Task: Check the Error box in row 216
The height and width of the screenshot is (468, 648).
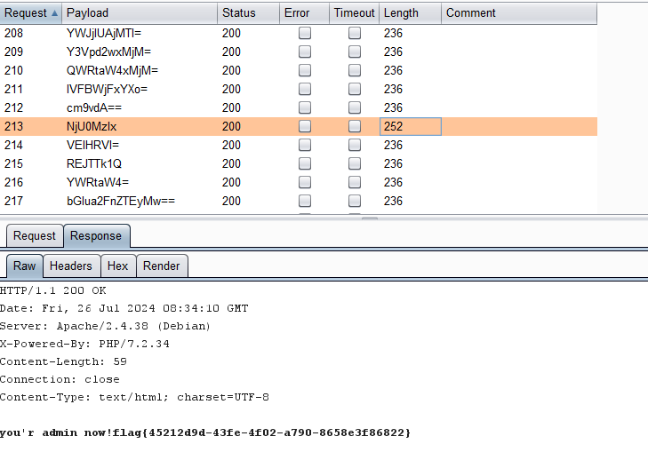Action: point(305,182)
